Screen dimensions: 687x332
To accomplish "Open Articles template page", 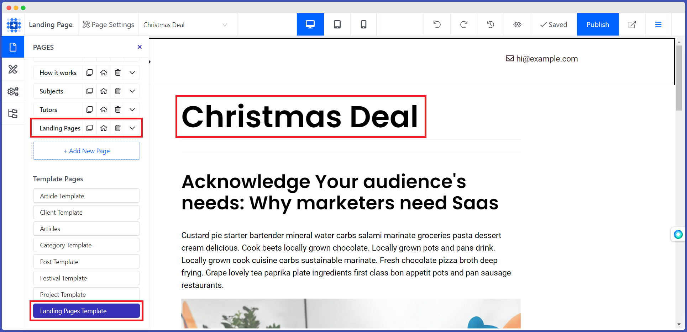I will (x=86, y=229).
